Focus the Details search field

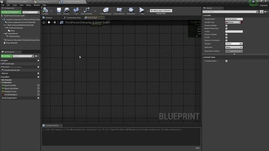(229, 12)
